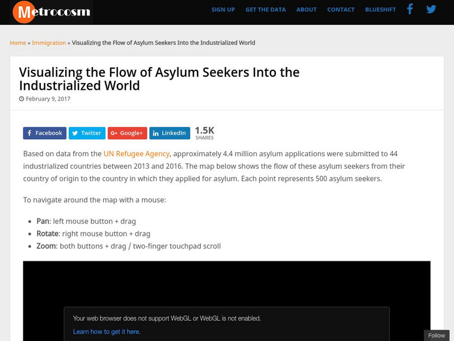Click the article title heading

pos(159,79)
